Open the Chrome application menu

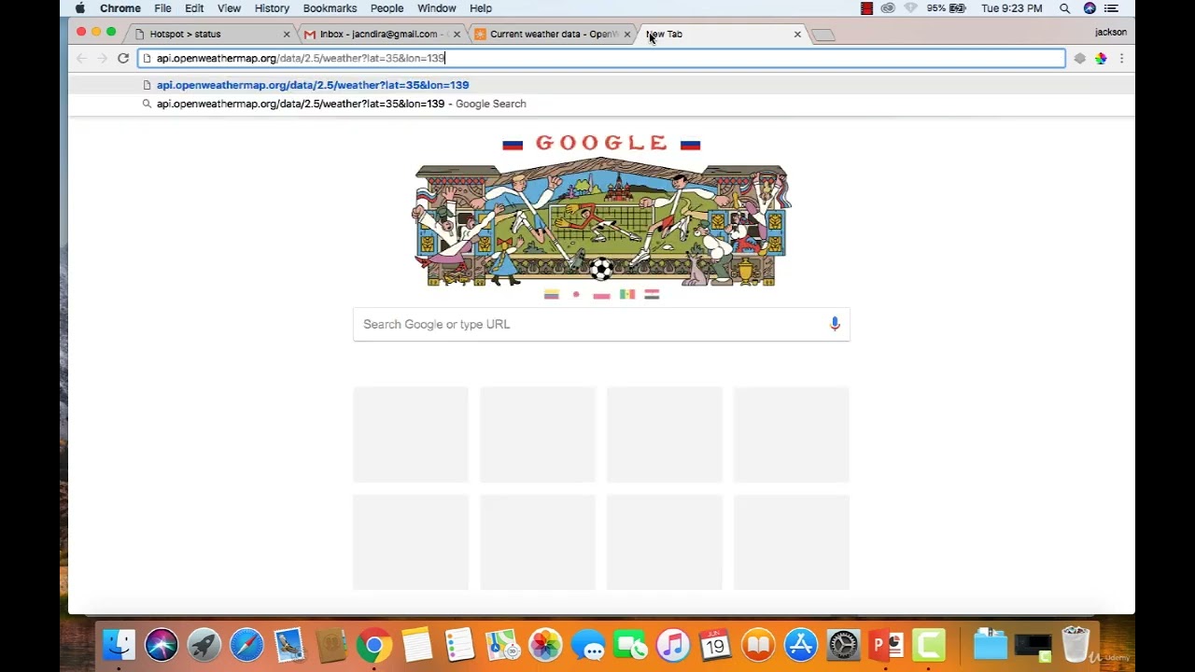(x=120, y=8)
